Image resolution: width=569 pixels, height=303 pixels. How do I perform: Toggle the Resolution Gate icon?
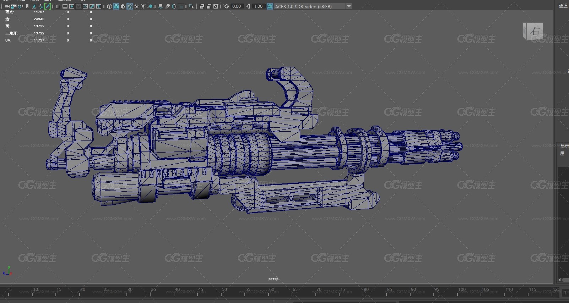pos(72,6)
